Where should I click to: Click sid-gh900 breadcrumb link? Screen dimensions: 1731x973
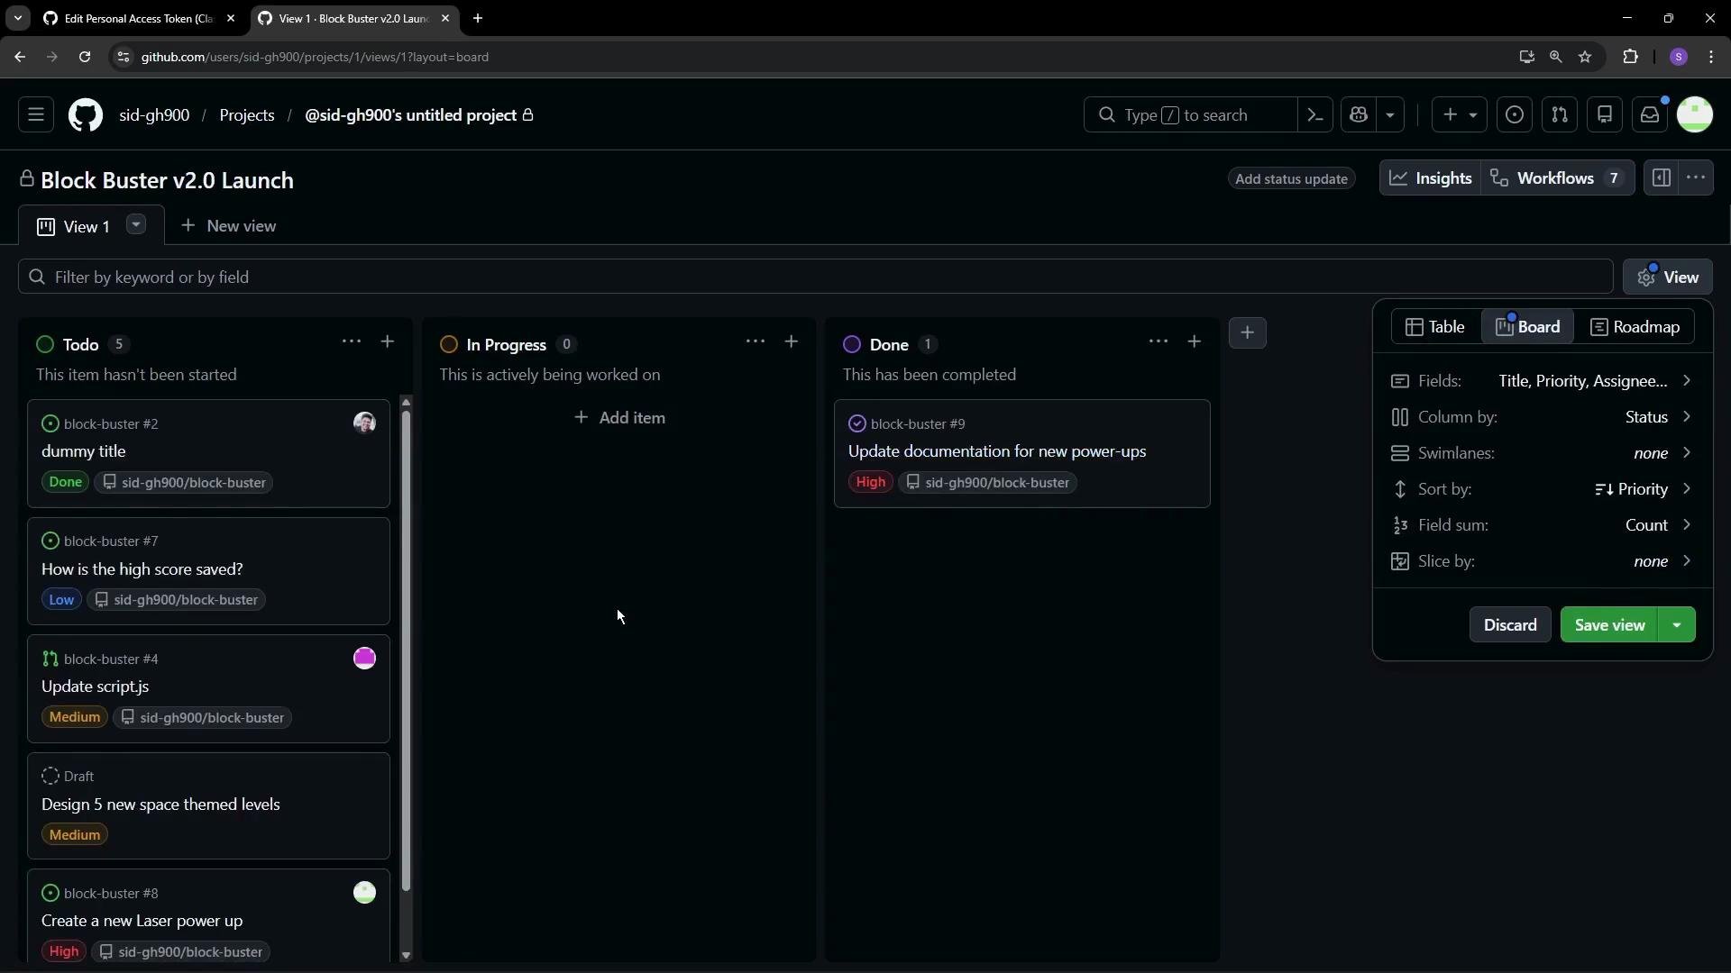(154, 115)
